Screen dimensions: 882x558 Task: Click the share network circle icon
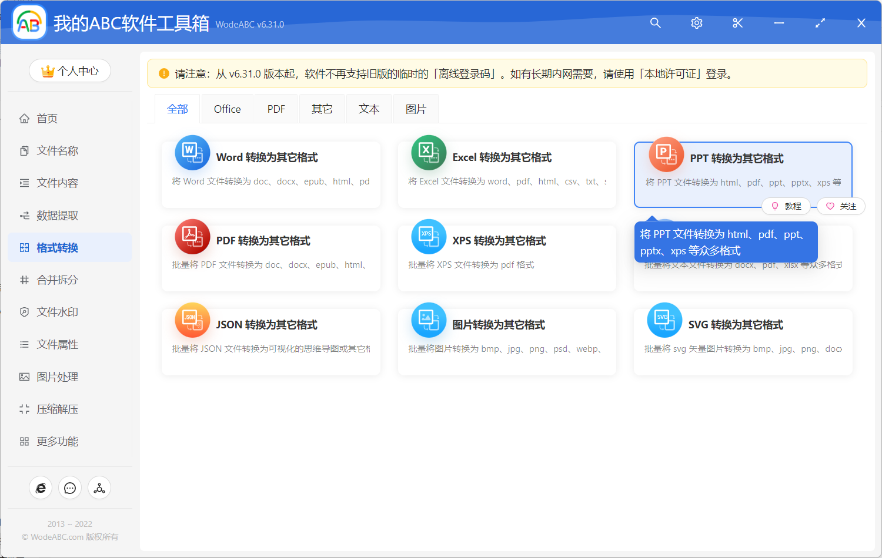point(99,488)
